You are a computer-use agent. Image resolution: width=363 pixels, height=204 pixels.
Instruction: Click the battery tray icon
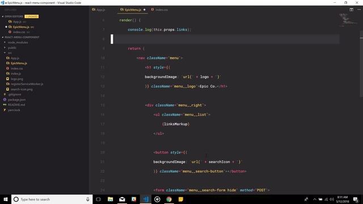320,199
